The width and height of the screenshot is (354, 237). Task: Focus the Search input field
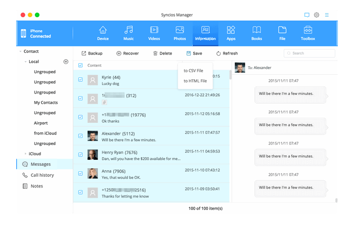(x=311, y=53)
